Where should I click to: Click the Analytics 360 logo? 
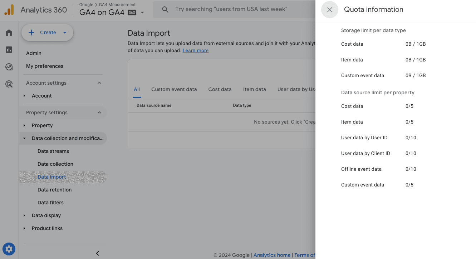[x=9, y=10]
